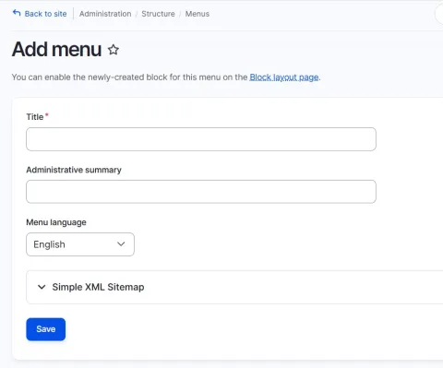Go to Structure breadcrumb

[158, 14]
